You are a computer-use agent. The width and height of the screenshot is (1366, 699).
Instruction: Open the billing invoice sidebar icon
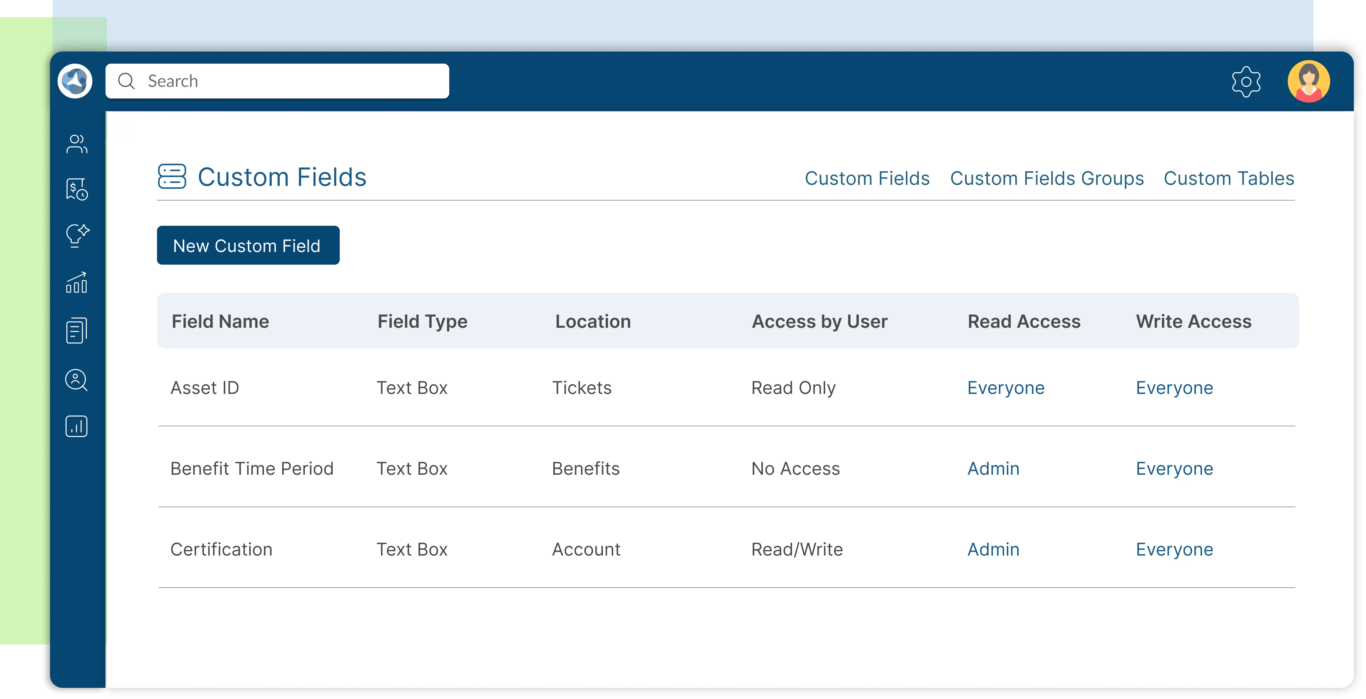[76, 189]
